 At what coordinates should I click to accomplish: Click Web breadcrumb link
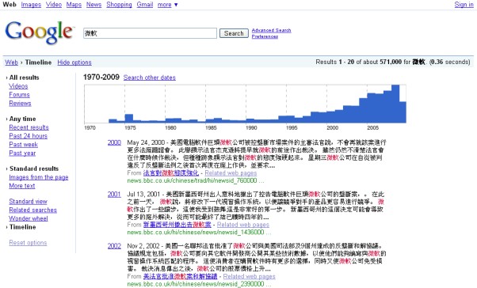pos(12,63)
